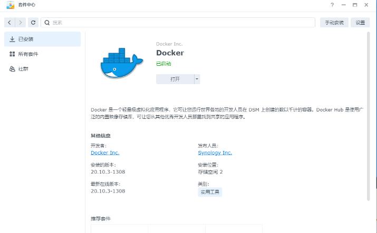Click the search magnifier icon
The height and width of the screenshot is (233, 377).
[x=47, y=23]
